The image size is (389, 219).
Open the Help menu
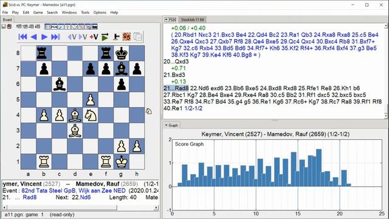click(x=114, y=12)
